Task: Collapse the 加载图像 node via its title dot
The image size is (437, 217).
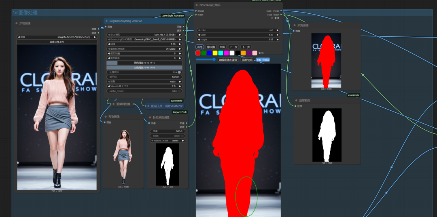Action: click(17, 23)
